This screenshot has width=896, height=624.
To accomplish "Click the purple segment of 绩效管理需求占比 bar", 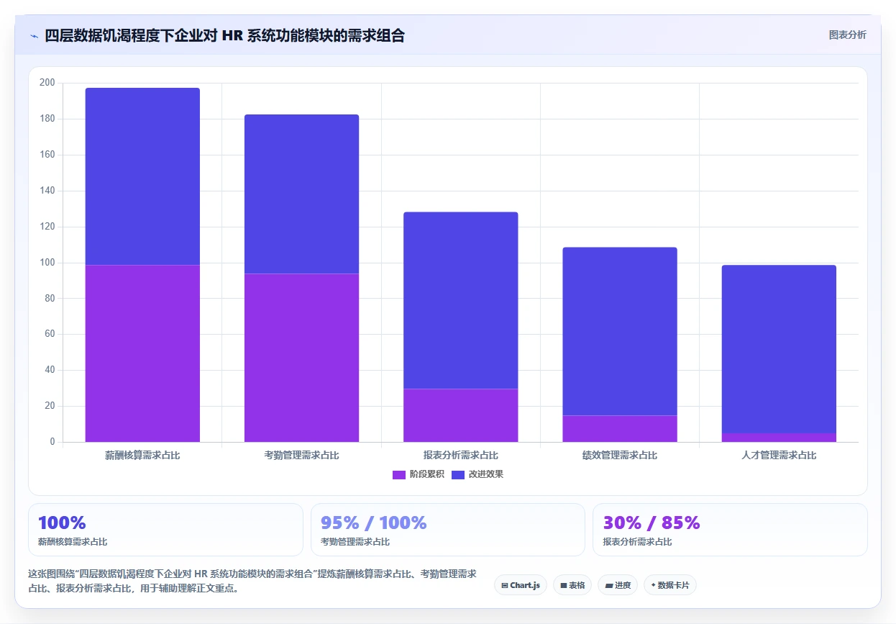I will click(619, 428).
